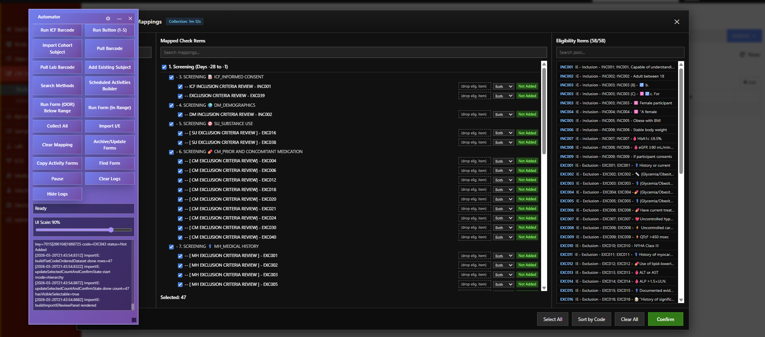Toggle 3. SCREENING ICF_INFORMED CONSENT checkbox
The image size is (765, 337).
pyautogui.click(x=171, y=77)
